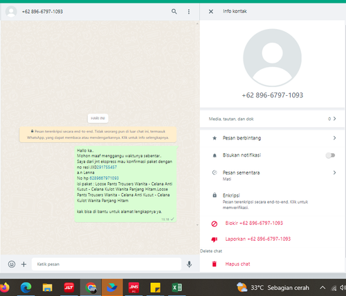This screenshot has height=296, width=346.
Task: Expand the system tray hidden icons arrow
Action: (322, 288)
